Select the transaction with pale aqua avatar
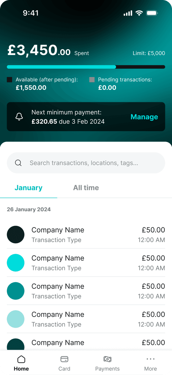The image size is (172, 375). 86,319
